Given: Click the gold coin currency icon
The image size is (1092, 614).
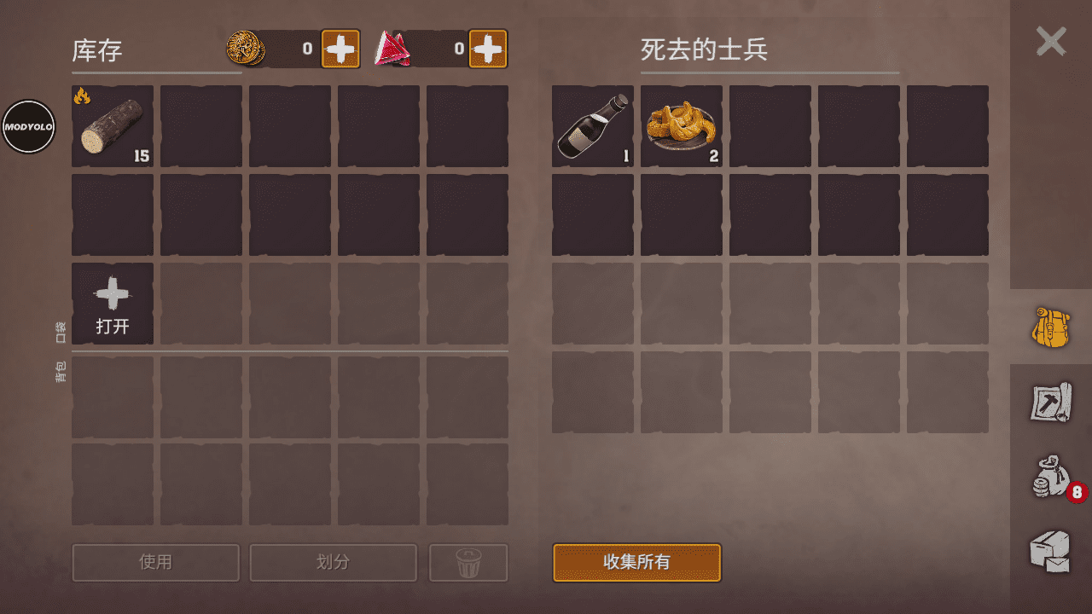Looking at the screenshot, I should tap(246, 49).
